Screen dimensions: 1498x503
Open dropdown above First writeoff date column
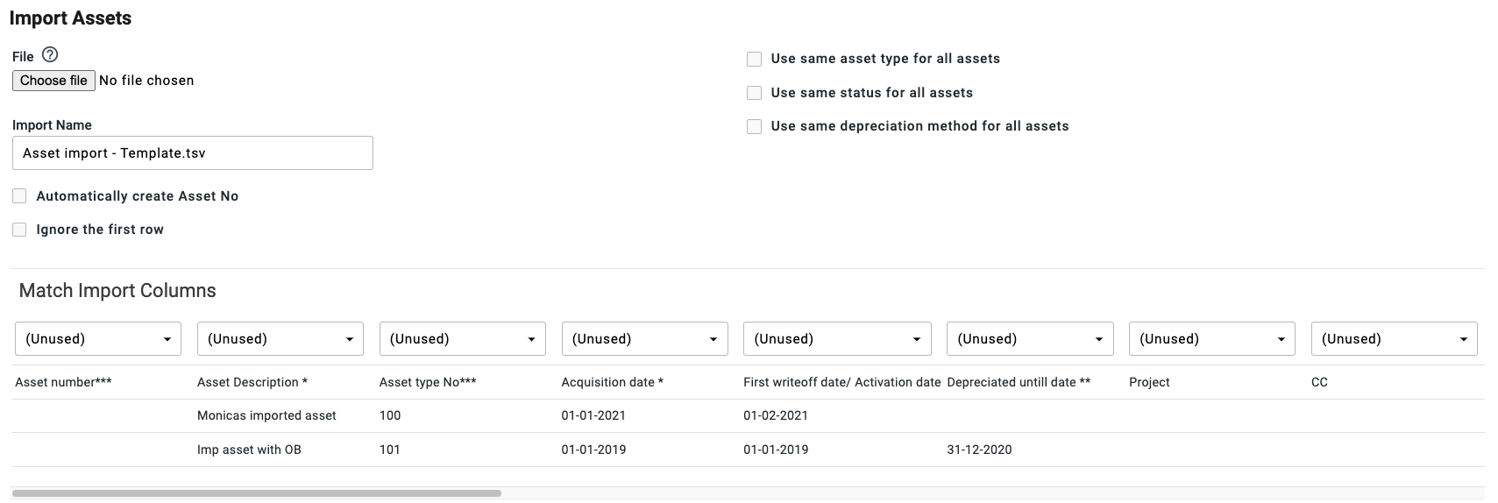pos(837,339)
